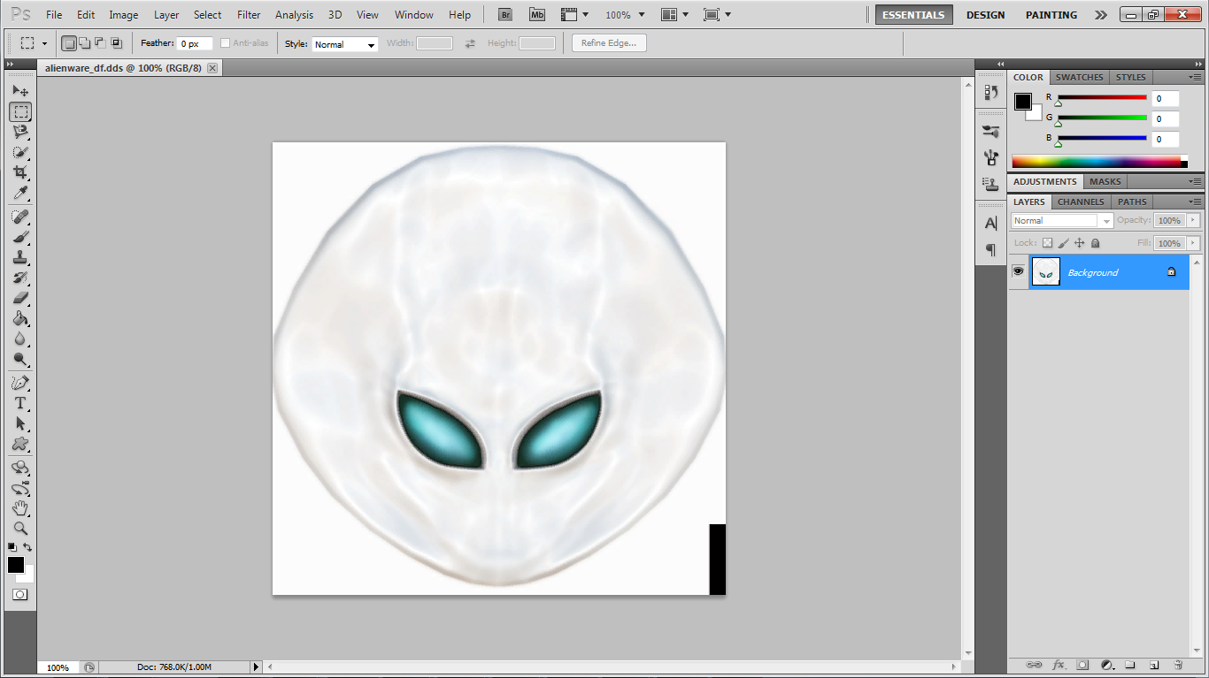This screenshot has width=1209, height=678.
Task: Select the Eyedropper tool
Action: [x=20, y=193]
